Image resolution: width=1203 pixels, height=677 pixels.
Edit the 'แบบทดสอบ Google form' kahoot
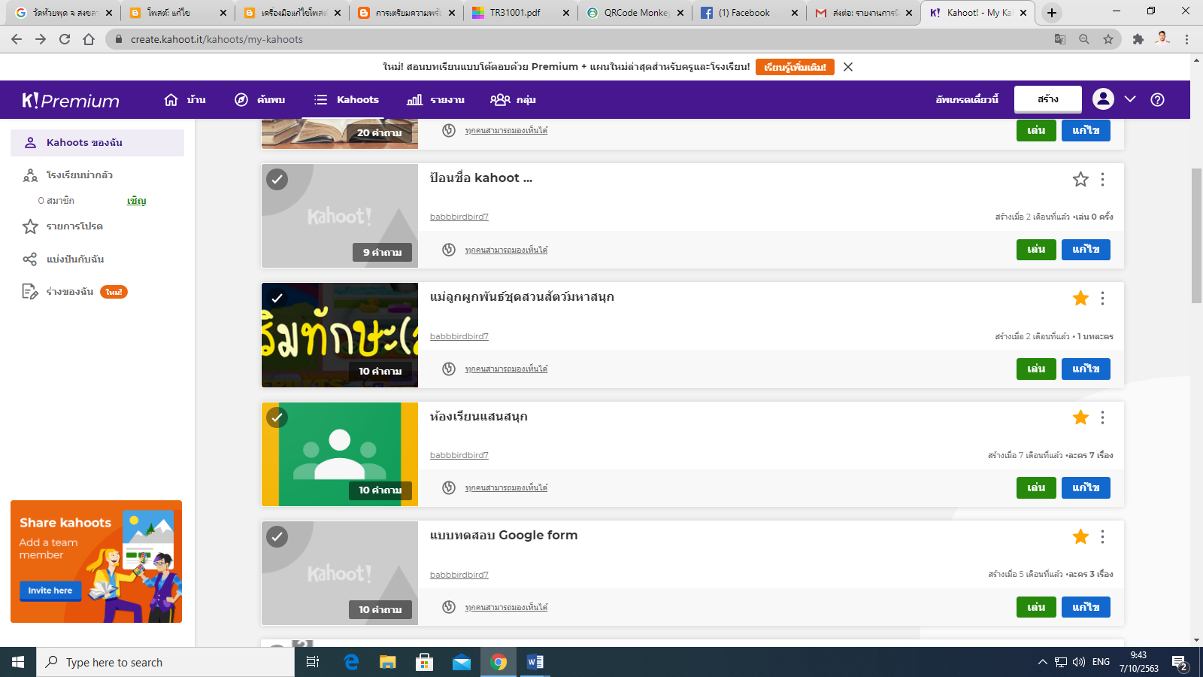[1086, 607]
